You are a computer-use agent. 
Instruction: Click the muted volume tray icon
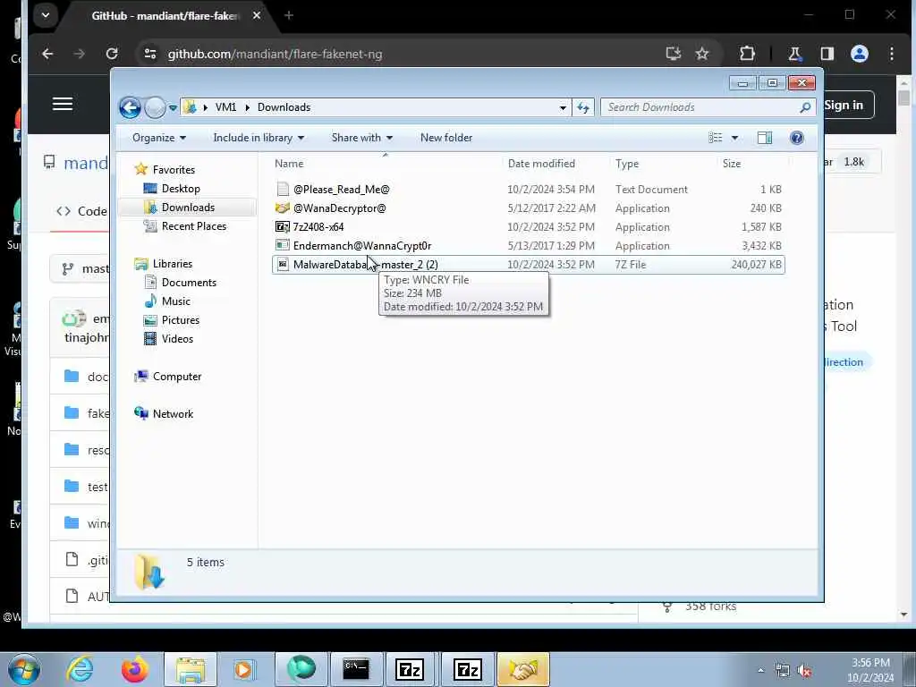[804, 671]
